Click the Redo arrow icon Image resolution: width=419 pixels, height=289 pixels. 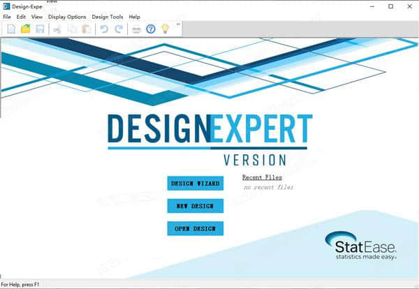(118, 29)
